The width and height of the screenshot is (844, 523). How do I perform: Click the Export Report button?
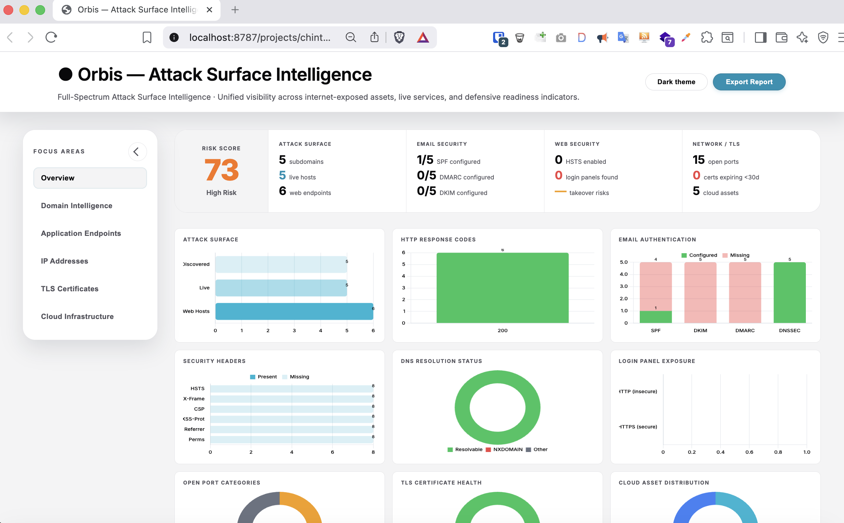click(749, 82)
